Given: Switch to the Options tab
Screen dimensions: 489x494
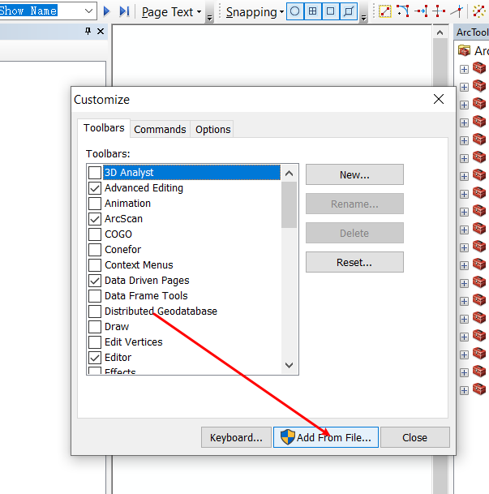Looking at the screenshot, I should point(212,130).
